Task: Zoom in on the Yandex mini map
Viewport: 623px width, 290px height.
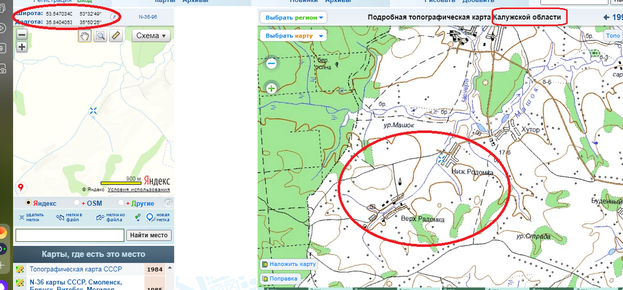Action: tap(22, 47)
